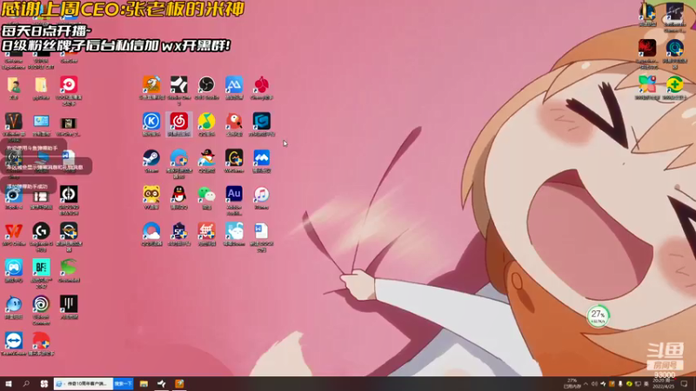Viewport: 696px width, 391px height.
Task: Open the YY Voice raccoon icon
Action: [151, 194]
